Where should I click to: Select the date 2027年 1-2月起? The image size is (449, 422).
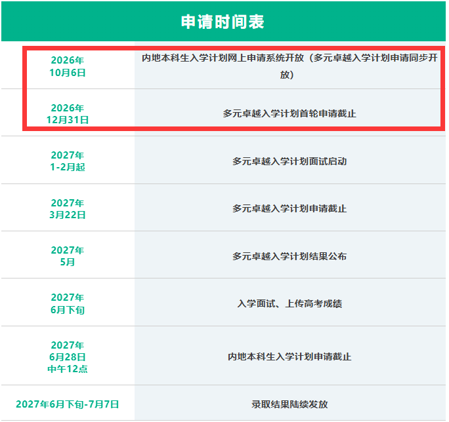pos(68,161)
